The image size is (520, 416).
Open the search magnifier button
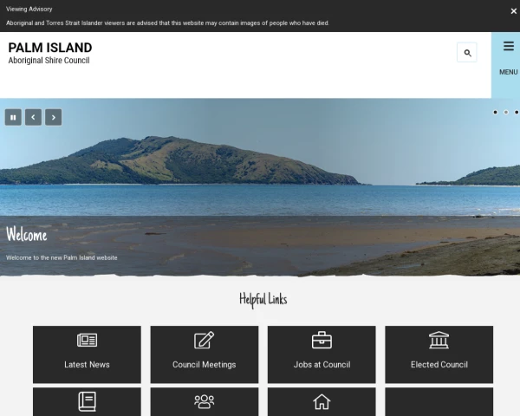click(467, 53)
